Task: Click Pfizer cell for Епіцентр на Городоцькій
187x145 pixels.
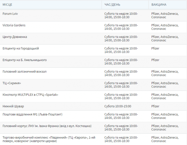Action: [155, 48]
